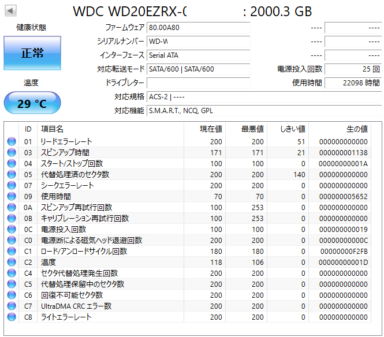Select the スタート/ストップ回数 attribute name
Image resolution: width=384 pixels, height=337 pixels.
(72, 163)
